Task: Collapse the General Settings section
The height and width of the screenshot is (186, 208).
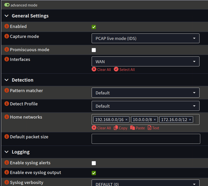Action: point(6,16)
